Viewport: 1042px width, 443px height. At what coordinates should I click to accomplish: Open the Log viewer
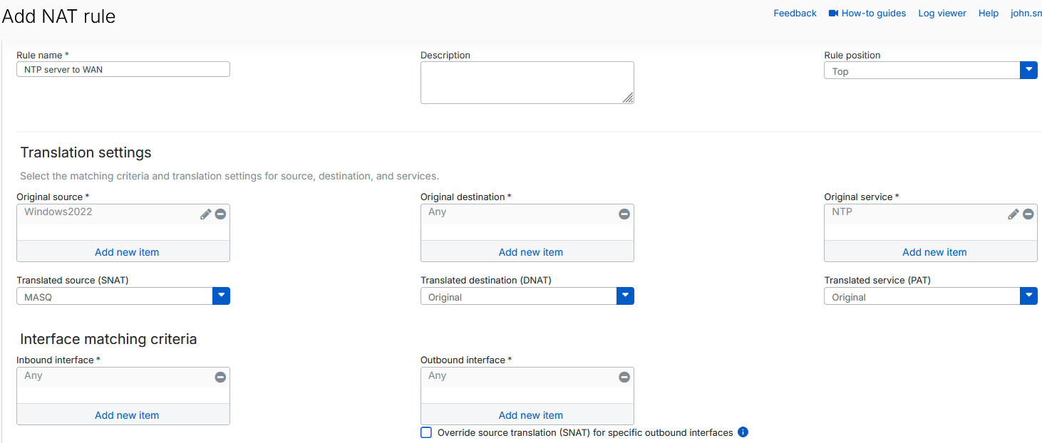click(942, 13)
